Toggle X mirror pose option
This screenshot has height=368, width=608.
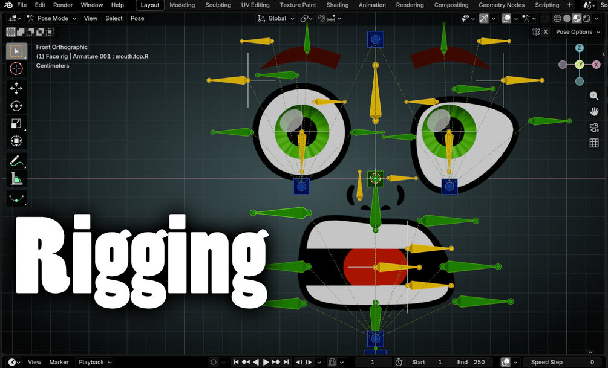click(x=546, y=32)
